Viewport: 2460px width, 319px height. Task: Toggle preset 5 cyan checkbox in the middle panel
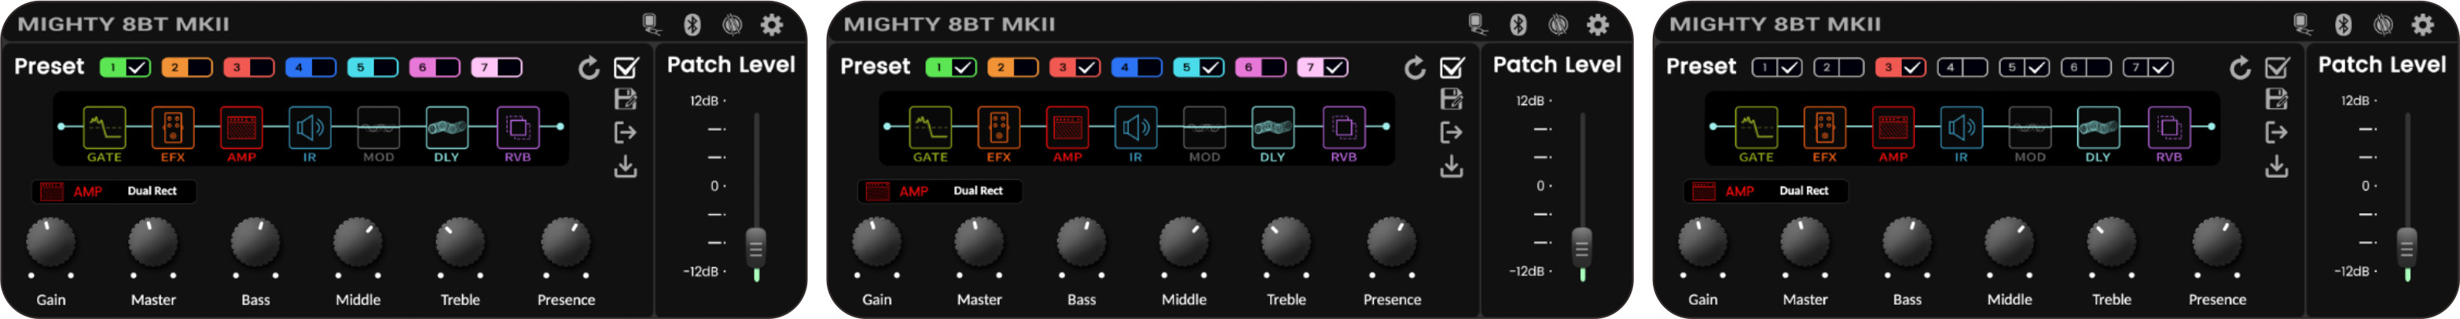pyautogui.click(x=1211, y=67)
